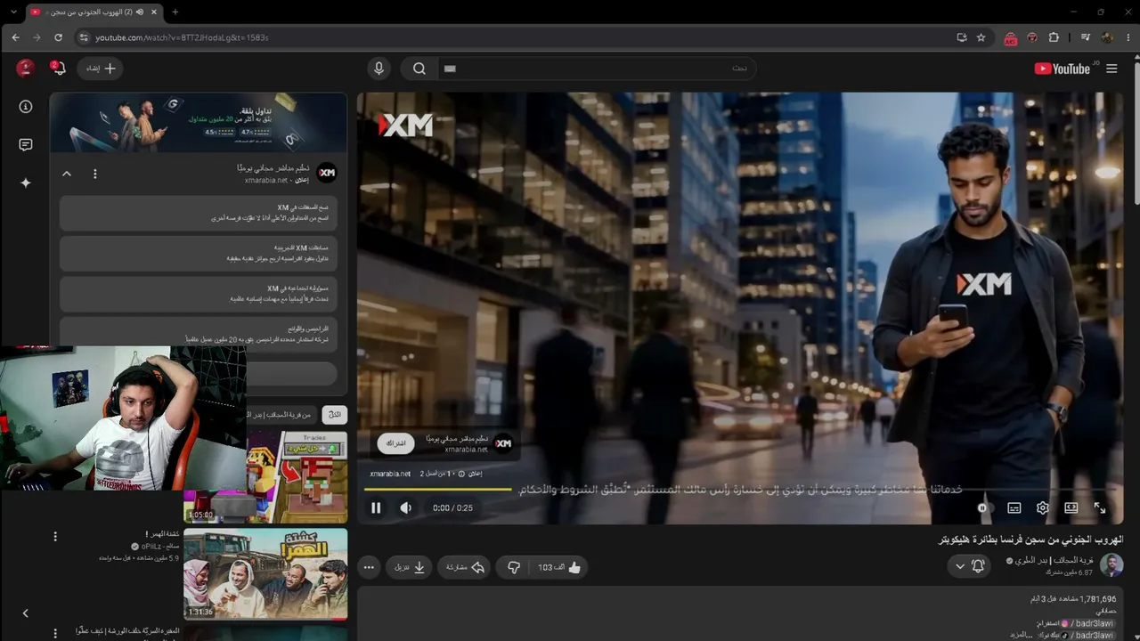The width and height of the screenshot is (1140, 641).
Task: Open the sparkle AI side icon
Action: (26, 183)
